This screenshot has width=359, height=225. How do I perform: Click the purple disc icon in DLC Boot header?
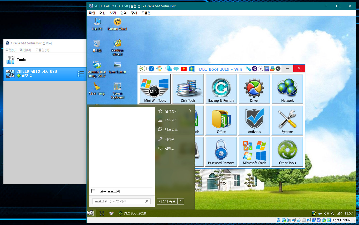tap(260, 69)
